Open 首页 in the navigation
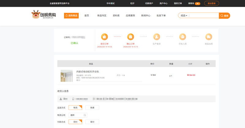The height and width of the screenshot is (128, 245). coord(87,16)
